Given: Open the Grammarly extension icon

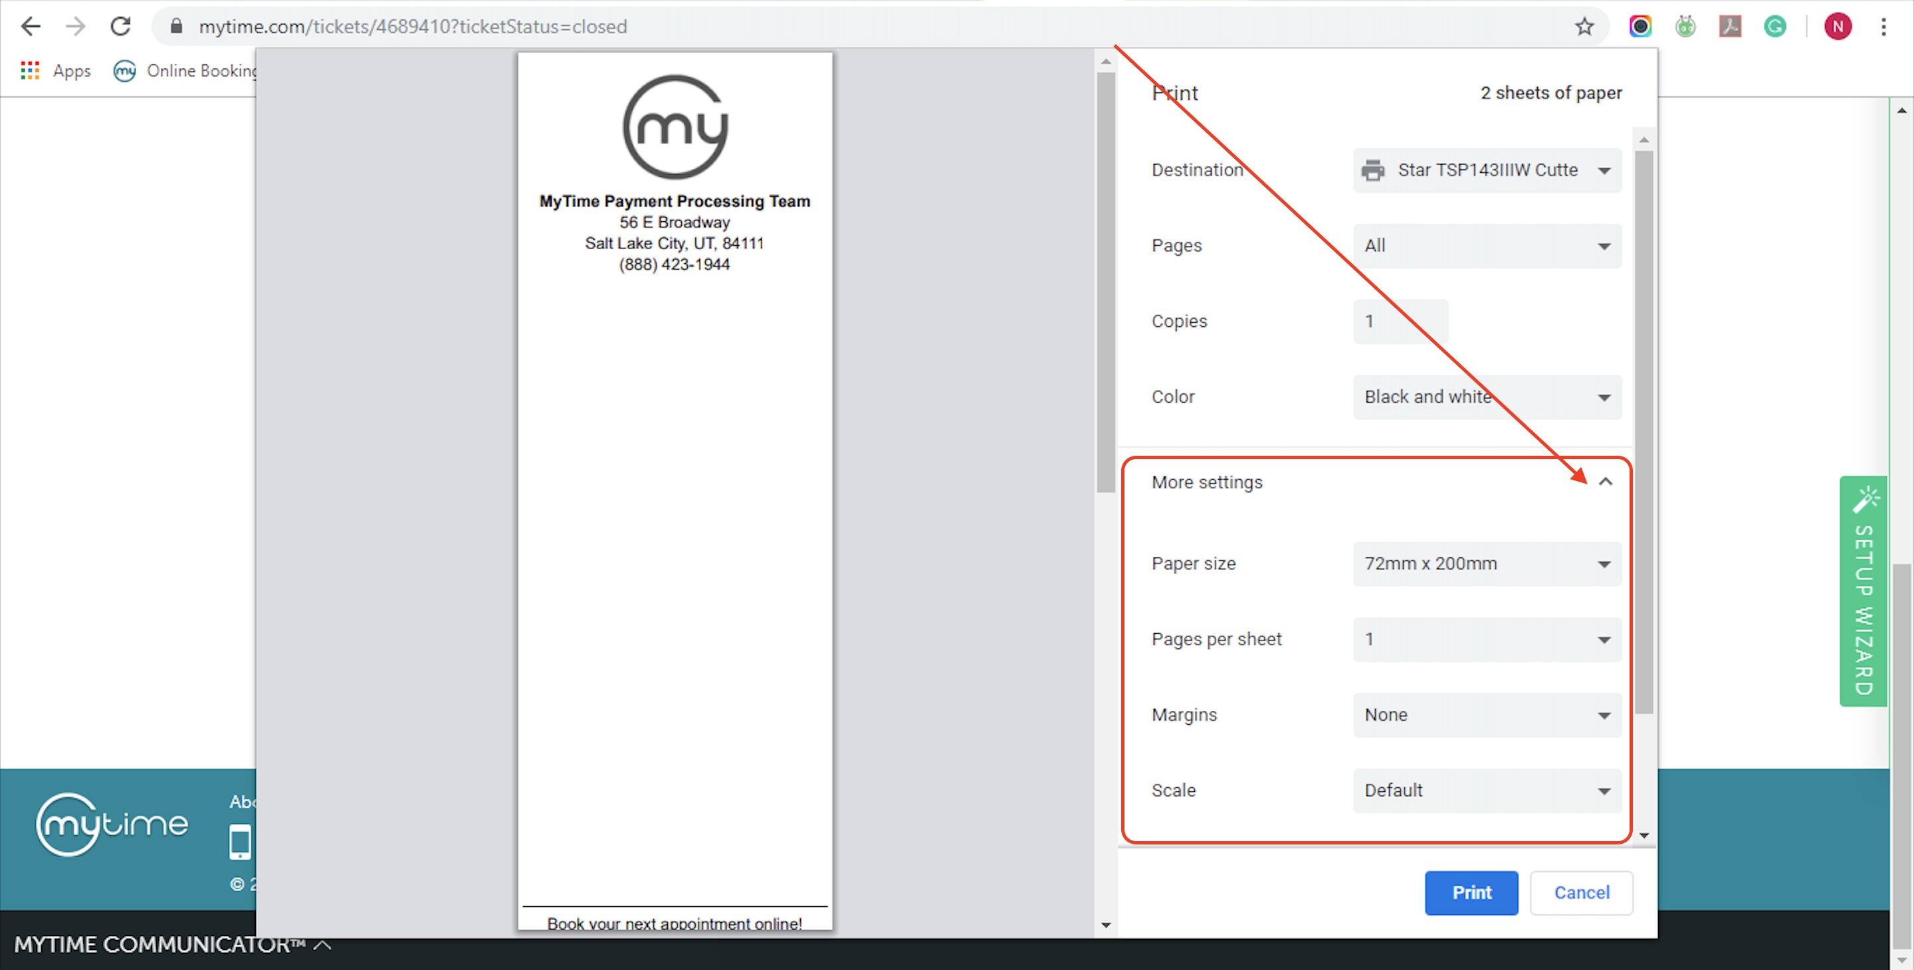Looking at the screenshot, I should coord(1774,27).
